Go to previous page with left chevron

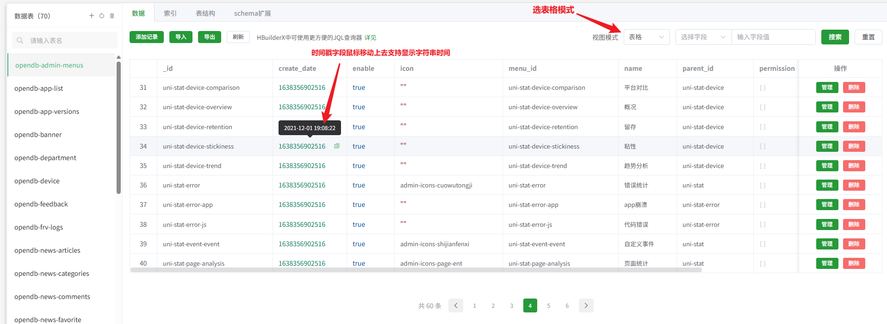pyautogui.click(x=456, y=305)
